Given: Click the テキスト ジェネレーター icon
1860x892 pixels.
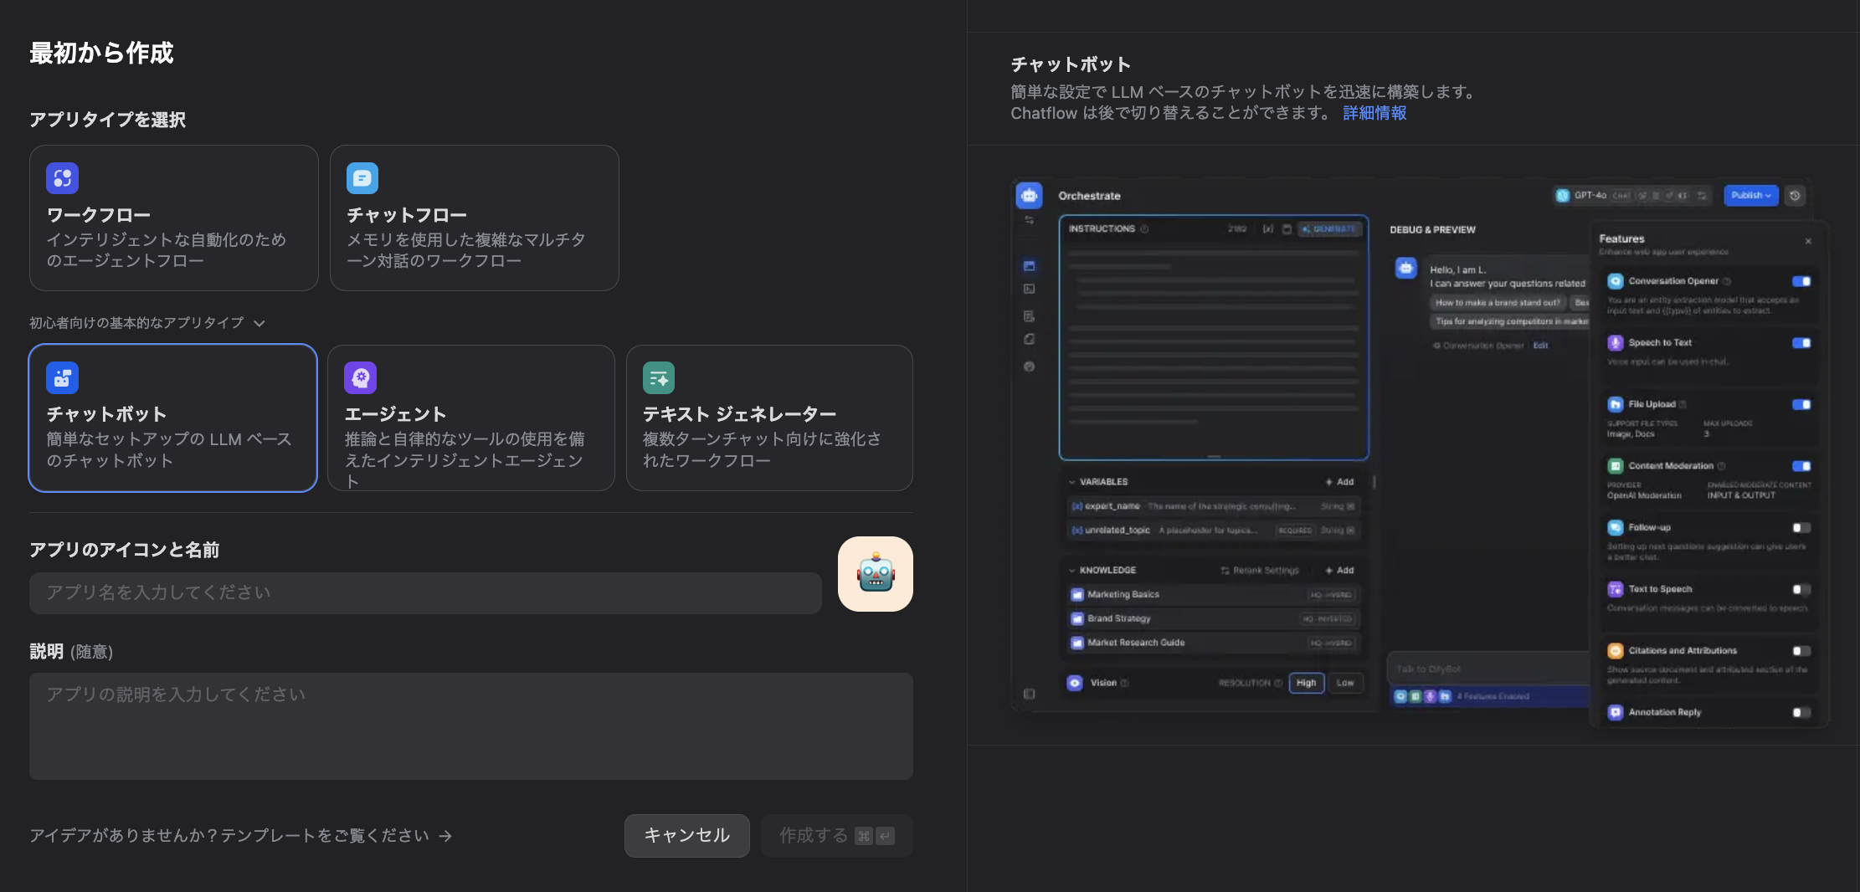Looking at the screenshot, I should click(x=658, y=377).
